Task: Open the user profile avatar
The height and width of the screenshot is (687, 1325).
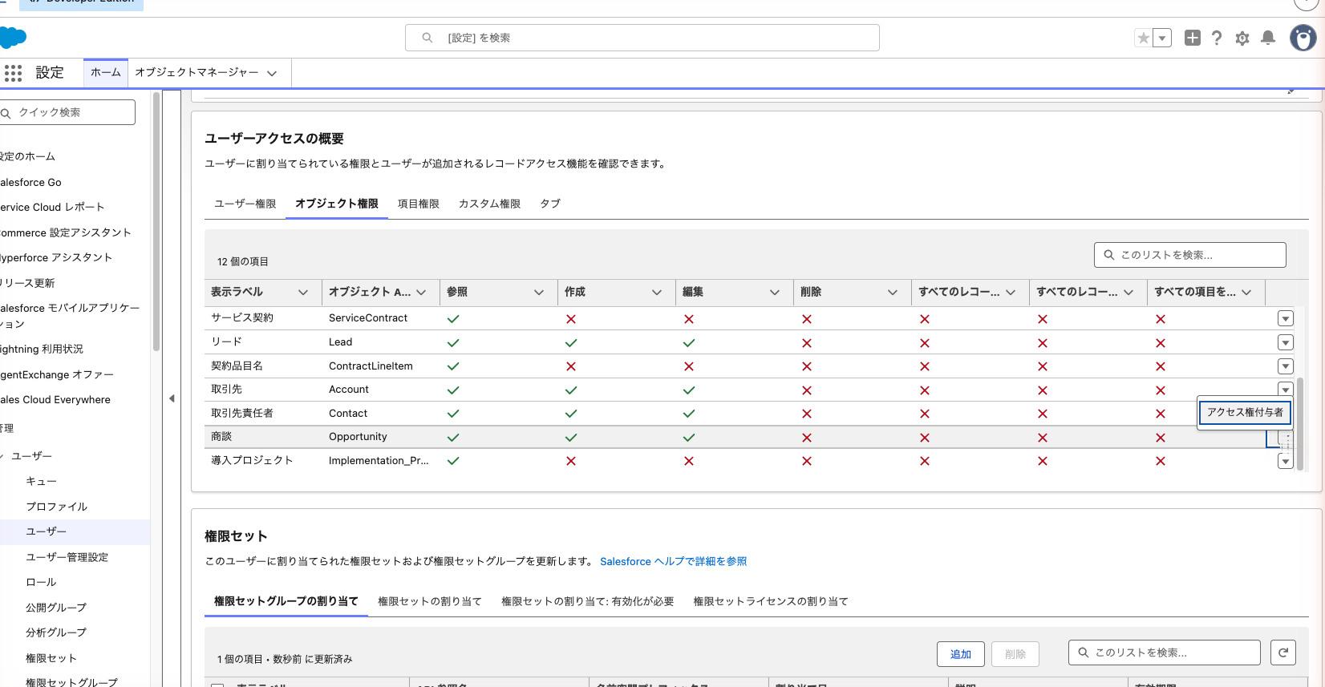Action: tap(1303, 38)
